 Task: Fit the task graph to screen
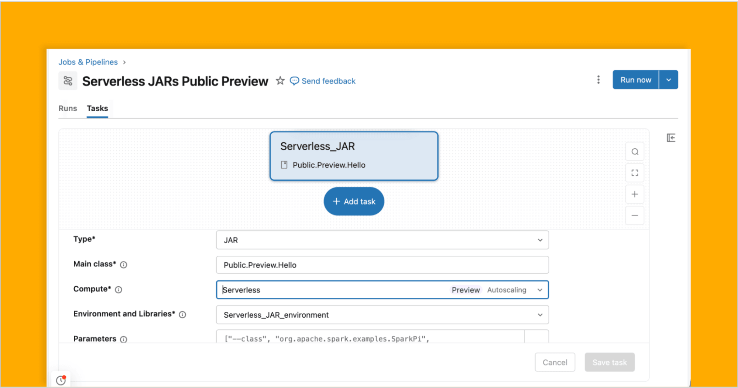coord(635,172)
